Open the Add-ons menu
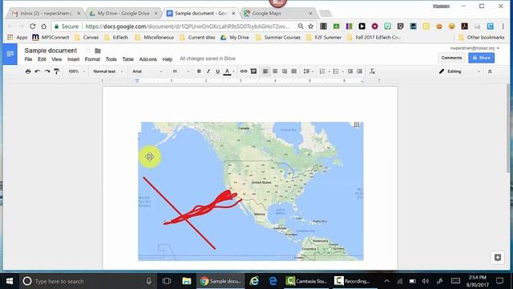513x289 pixels. coord(147,59)
